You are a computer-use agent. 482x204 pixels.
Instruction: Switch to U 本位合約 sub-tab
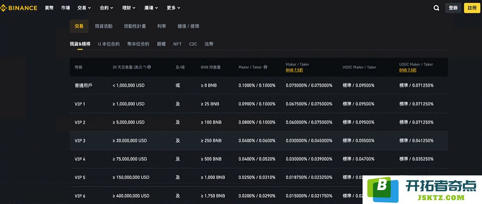109,44
